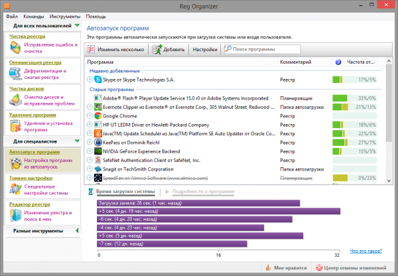Click scrollbar up arrow in program list
This screenshot has height=276, width=398.
(389, 61)
